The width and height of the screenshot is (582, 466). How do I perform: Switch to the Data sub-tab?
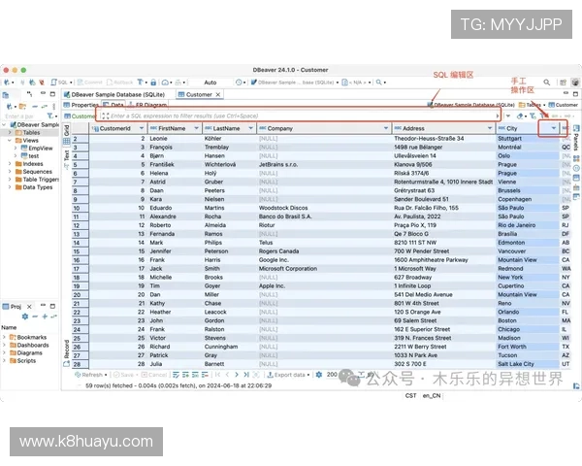click(x=113, y=105)
